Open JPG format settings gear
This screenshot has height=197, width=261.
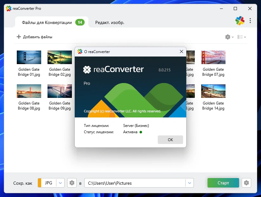(x=72, y=183)
